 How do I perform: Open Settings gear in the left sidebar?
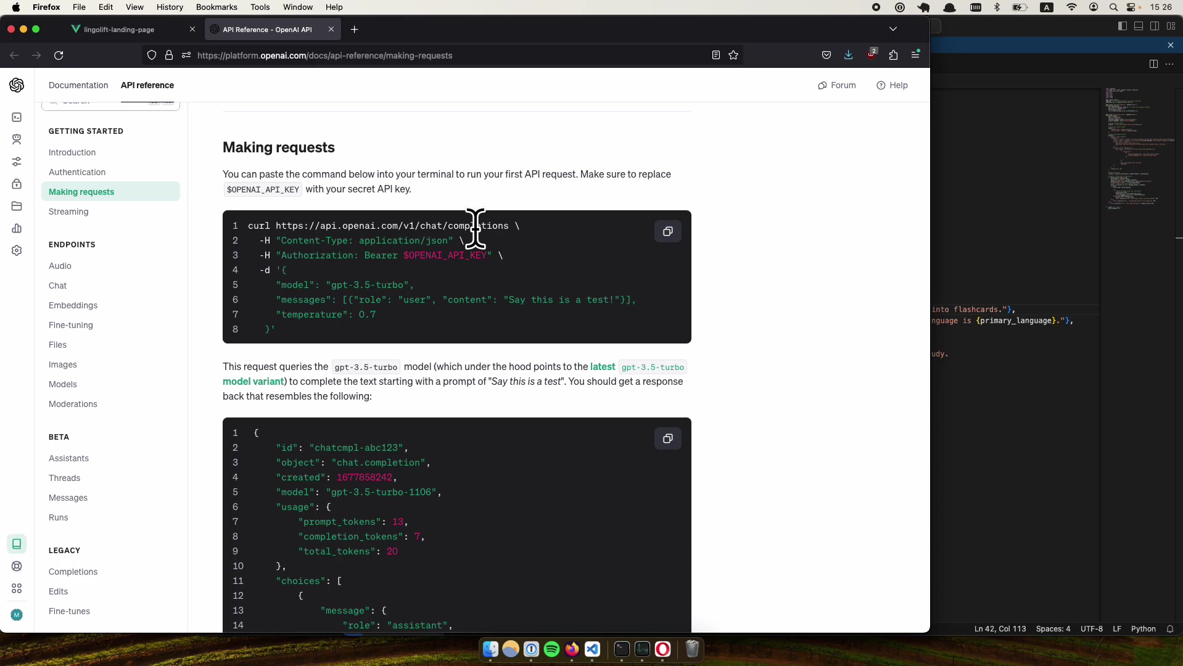tap(17, 250)
